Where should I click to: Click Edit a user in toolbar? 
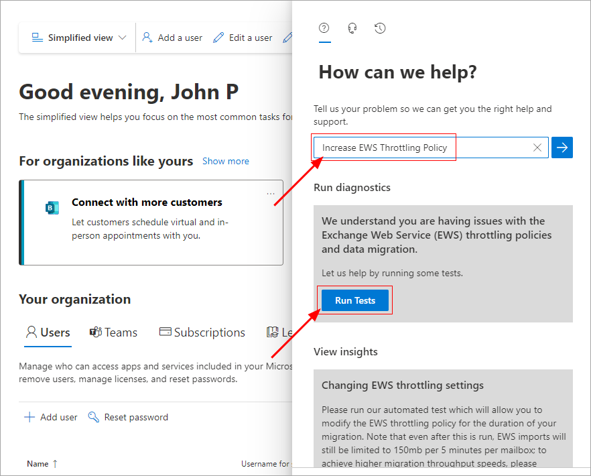pyautogui.click(x=243, y=38)
